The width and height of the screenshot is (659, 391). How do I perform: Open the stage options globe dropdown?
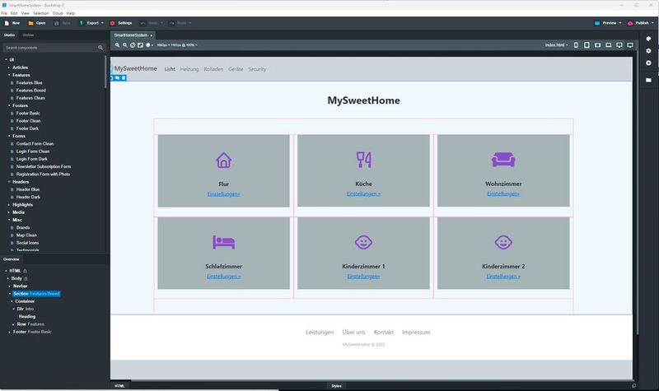(149, 45)
